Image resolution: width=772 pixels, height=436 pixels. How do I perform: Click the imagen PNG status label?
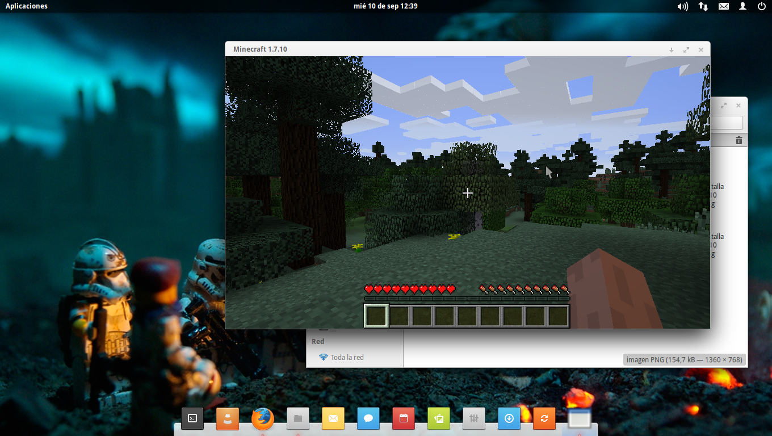click(x=684, y=360)
